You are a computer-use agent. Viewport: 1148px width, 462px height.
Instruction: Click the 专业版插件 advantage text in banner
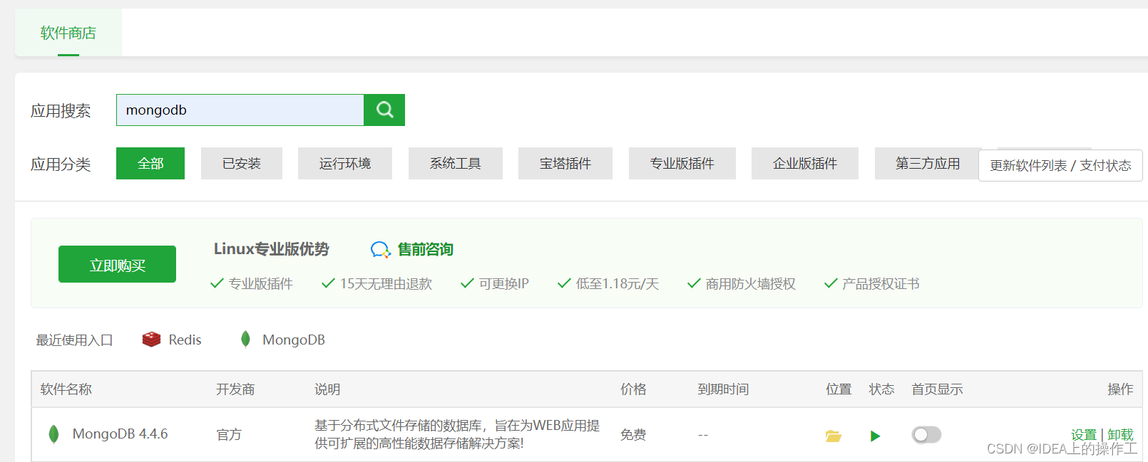pos(260,283)
